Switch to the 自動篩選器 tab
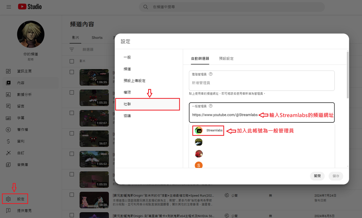This screenshot has height=218, width=362. click(x=200, y=59)
